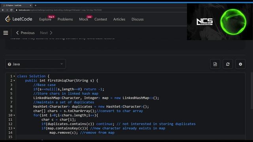
Task: Collapse the if block fold arrow on line 13
Action: tap(14, 128)
